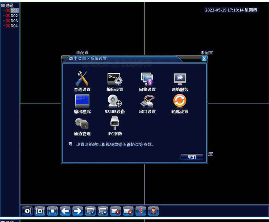The image size is (269, 222).
Task: Click the top-left pane 未配置 label
Action: pos(82,52)
